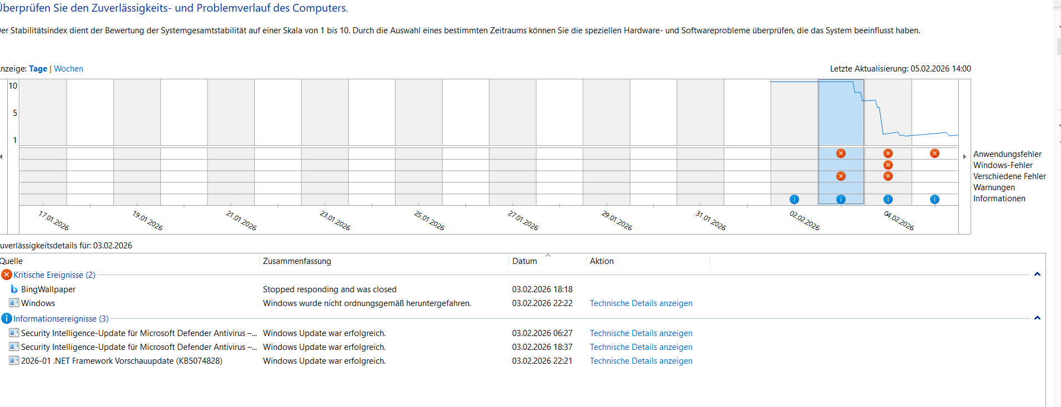Switch view to Tage
The image size is (1061, 407).
click(x=38, y=69)
